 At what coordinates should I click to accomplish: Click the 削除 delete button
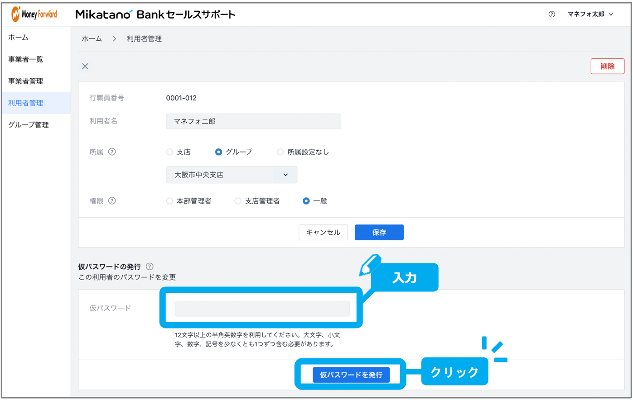coord(608,67)
